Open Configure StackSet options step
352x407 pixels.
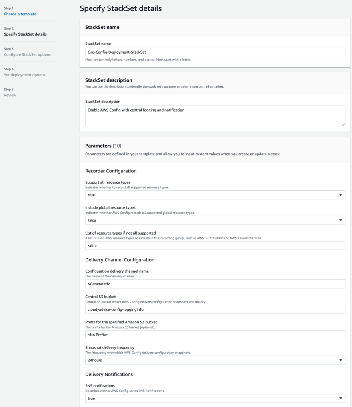pos(27,55)
